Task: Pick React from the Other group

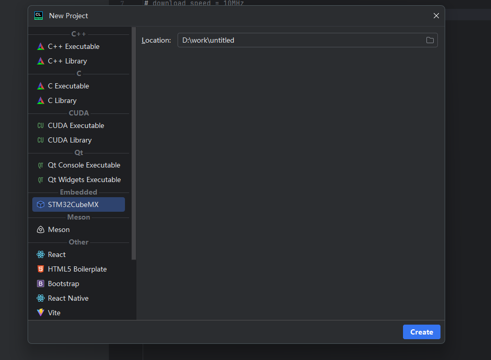Action: (x=79, y=254)
